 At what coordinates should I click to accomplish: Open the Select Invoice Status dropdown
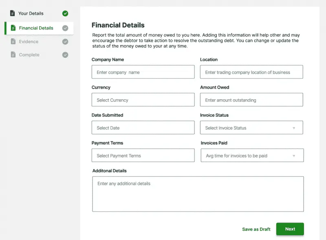click(x=251, y=127)
